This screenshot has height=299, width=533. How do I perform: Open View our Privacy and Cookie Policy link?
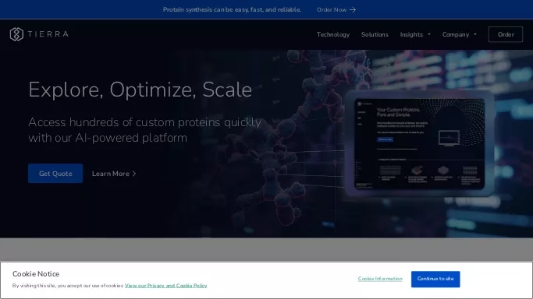point(166,286)
